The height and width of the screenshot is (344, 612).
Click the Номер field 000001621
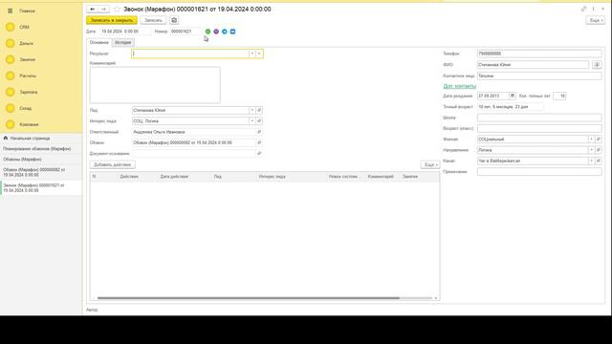[186, 32]
